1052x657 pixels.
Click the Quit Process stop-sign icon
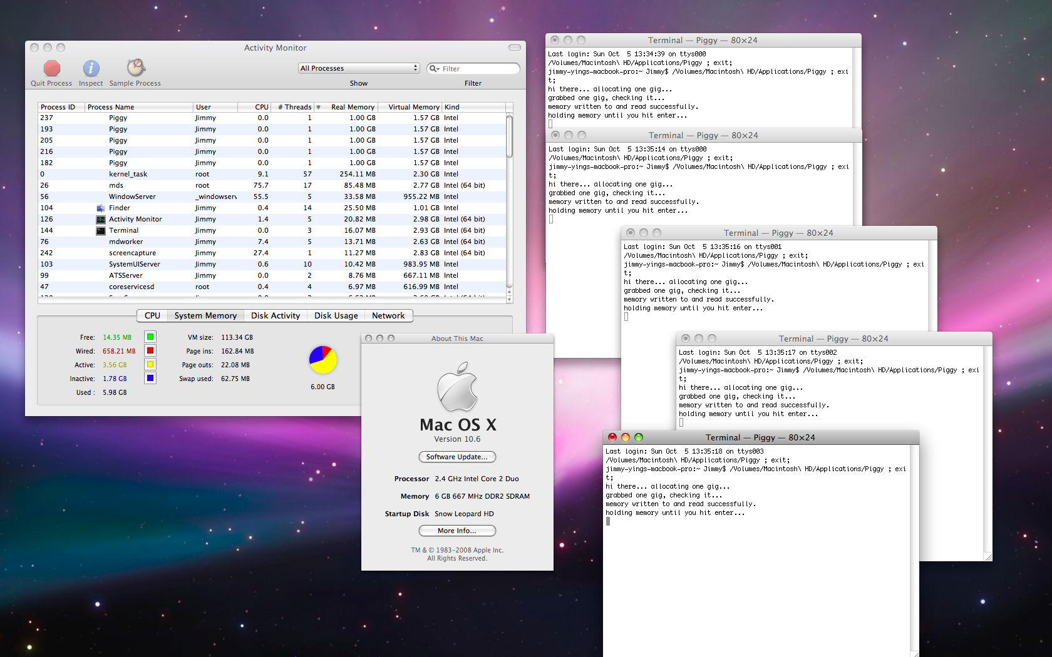52,68
